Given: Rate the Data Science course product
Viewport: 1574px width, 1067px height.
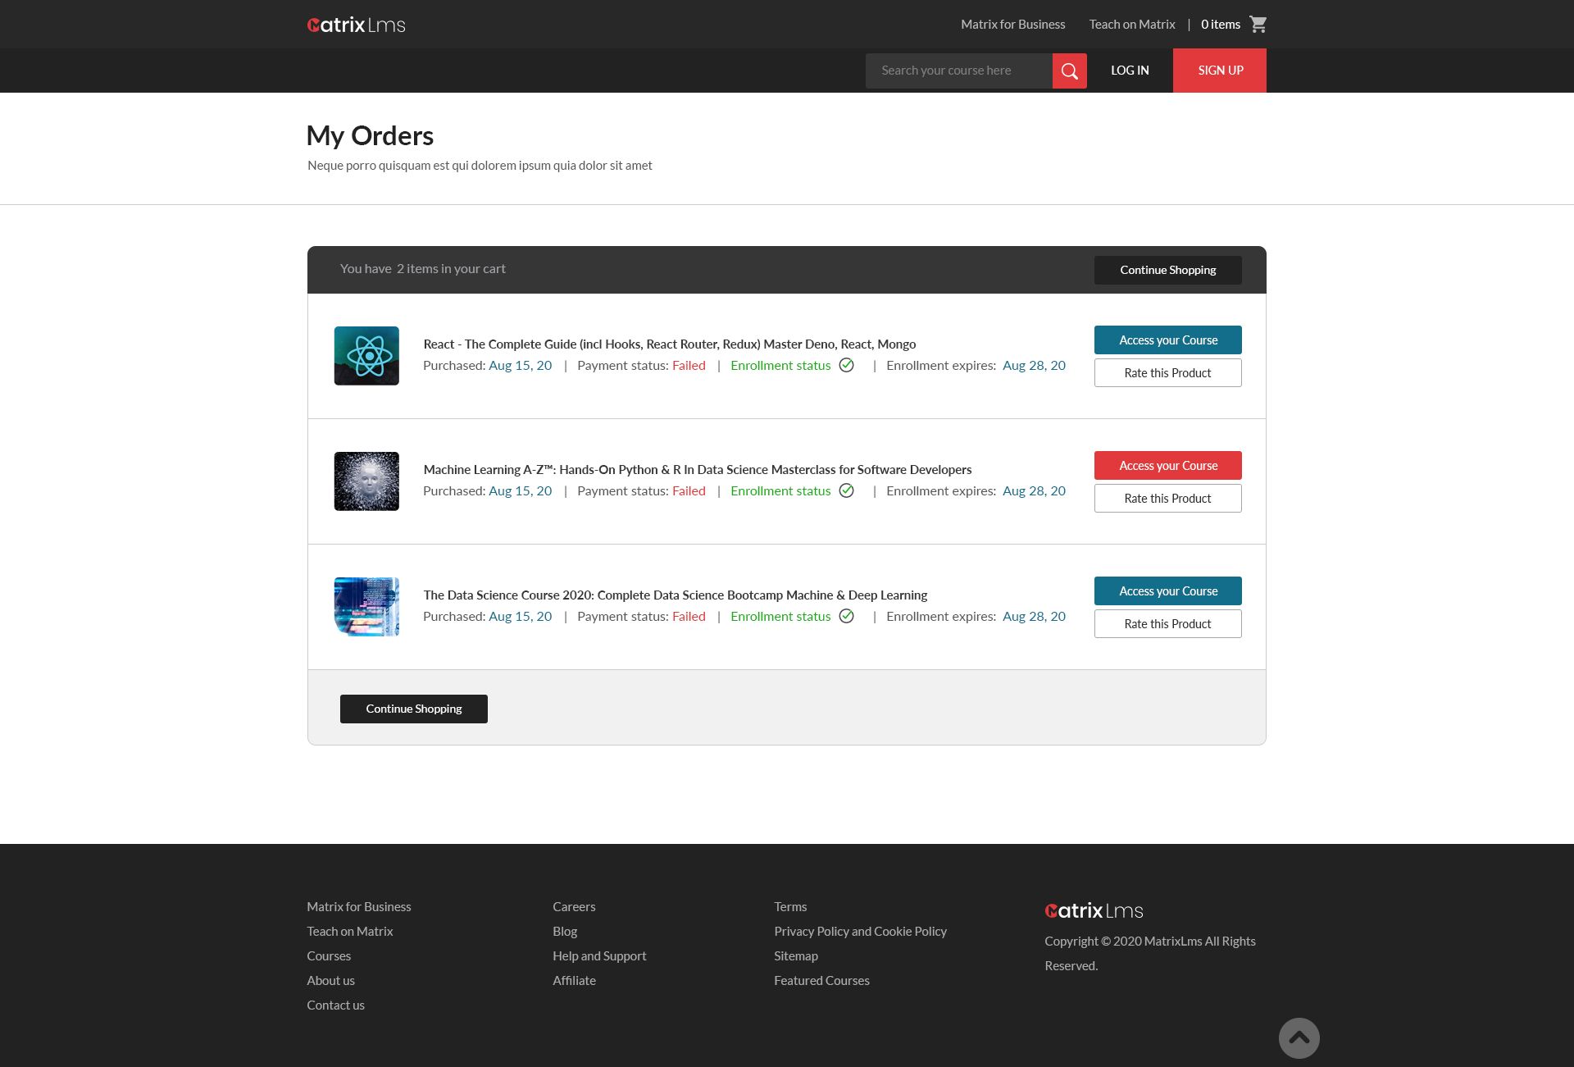Looking at the screenshot, I should tap(1167, 624).
